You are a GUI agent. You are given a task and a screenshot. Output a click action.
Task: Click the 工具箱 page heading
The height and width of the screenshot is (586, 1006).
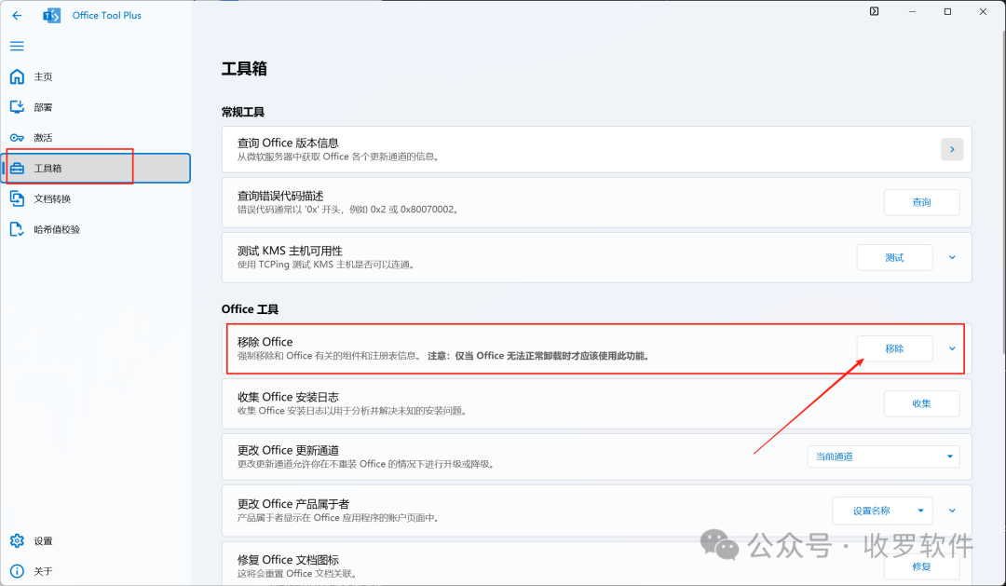244,69
